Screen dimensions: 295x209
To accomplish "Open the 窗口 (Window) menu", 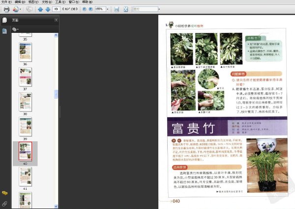I will click(74, 2).
